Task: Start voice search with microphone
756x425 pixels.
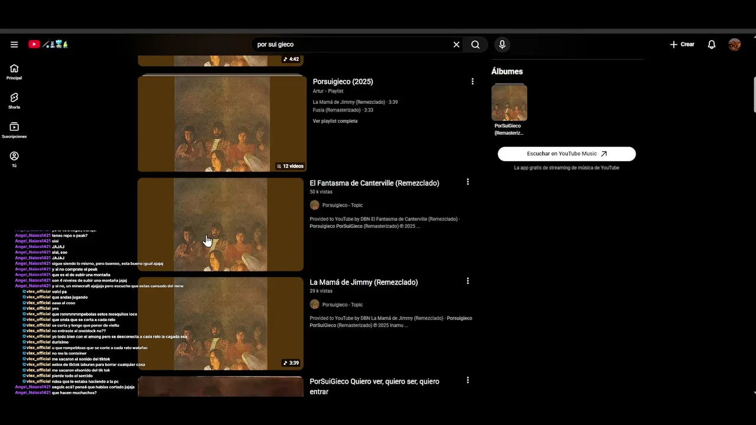Action: pos(502,44)
